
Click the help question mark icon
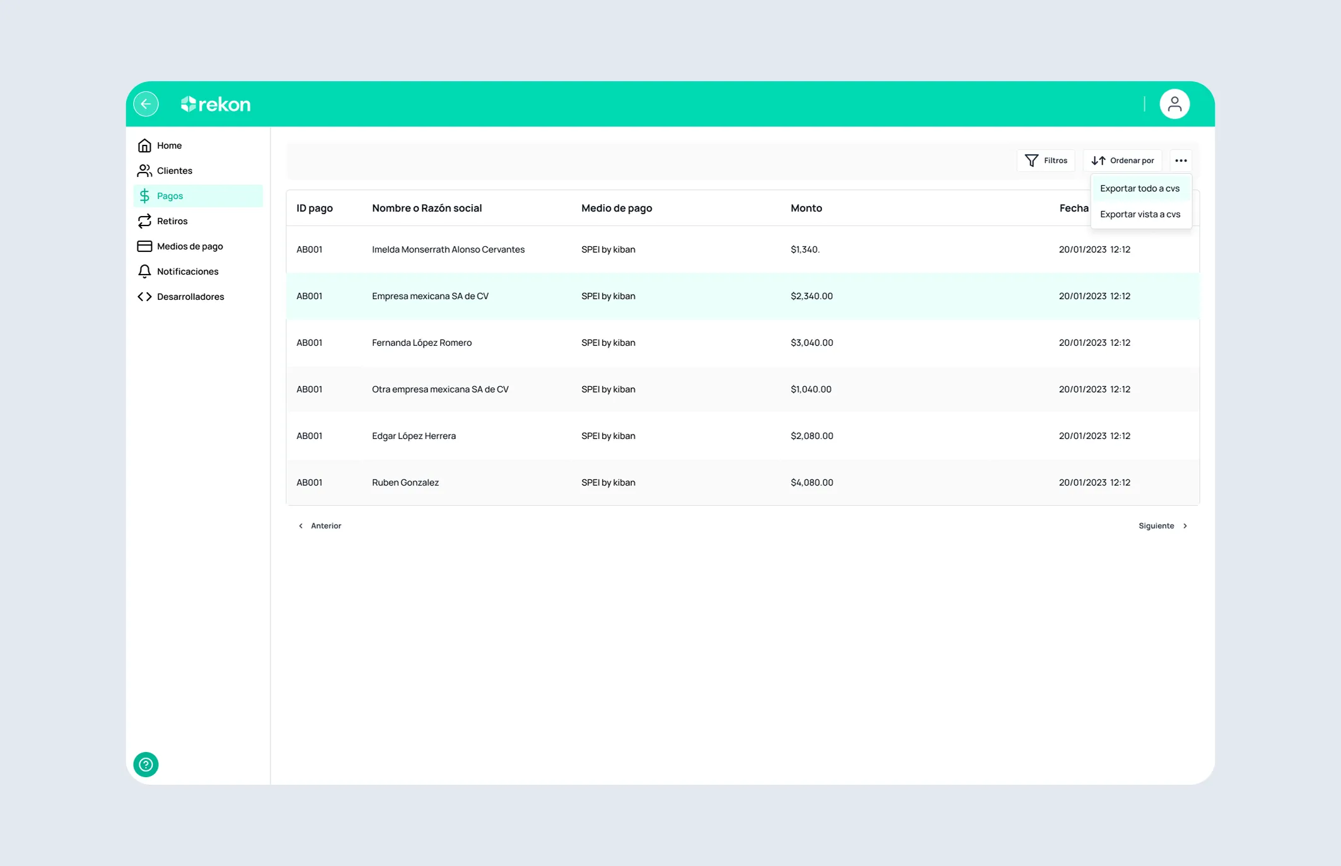point(146,765)
